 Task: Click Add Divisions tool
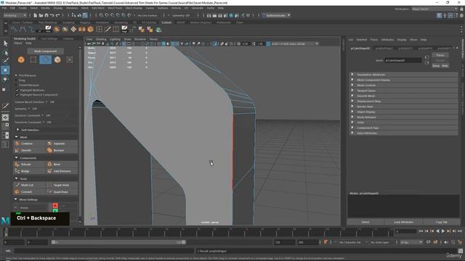(x=62, y=171)
